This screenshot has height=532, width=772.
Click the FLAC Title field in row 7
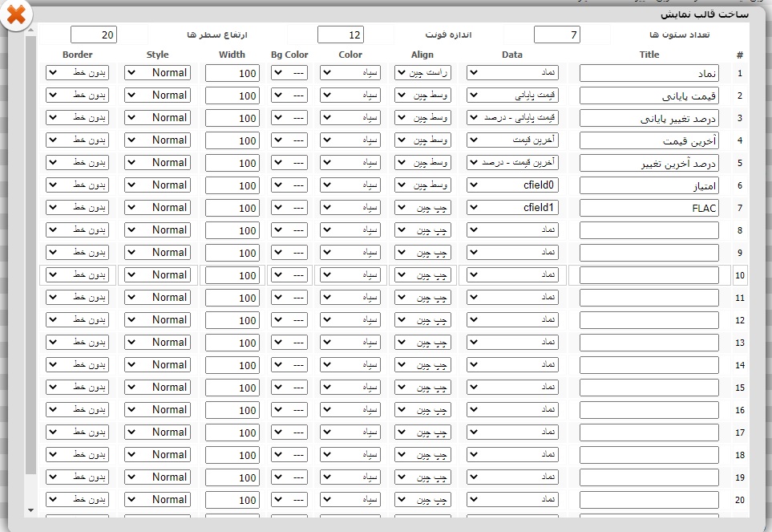[x=649, y=209]
